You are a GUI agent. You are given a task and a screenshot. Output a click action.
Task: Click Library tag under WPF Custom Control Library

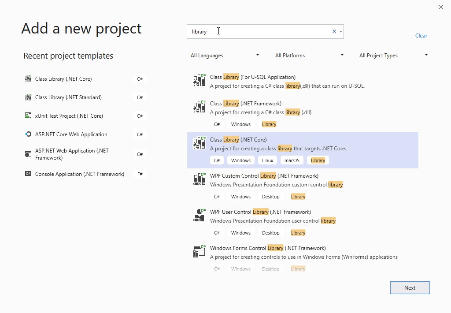pos(298,197)
